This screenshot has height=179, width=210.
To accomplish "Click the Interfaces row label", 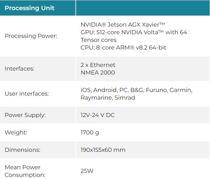I will 20,69.
